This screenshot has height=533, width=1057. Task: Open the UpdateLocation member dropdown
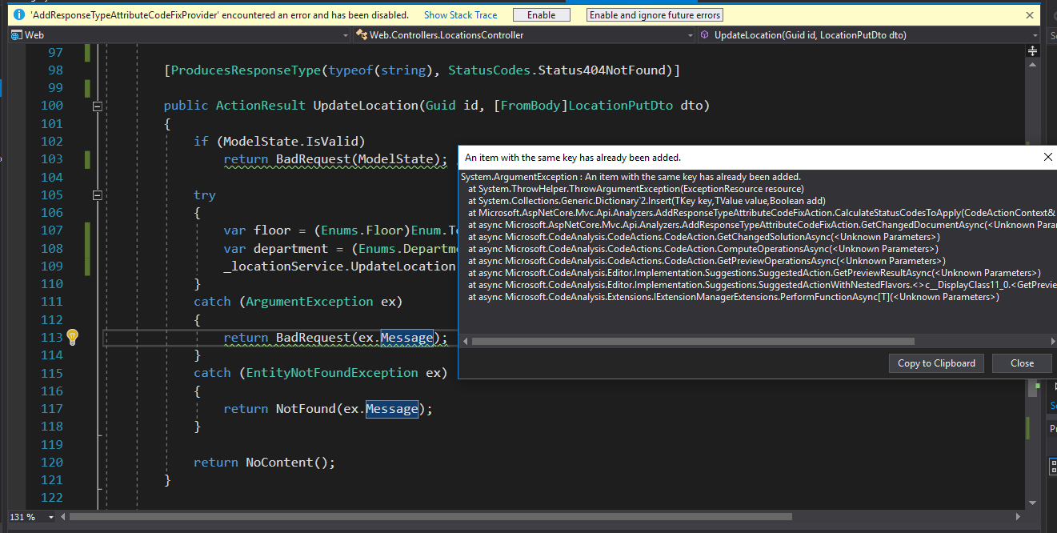coord(871,35)
